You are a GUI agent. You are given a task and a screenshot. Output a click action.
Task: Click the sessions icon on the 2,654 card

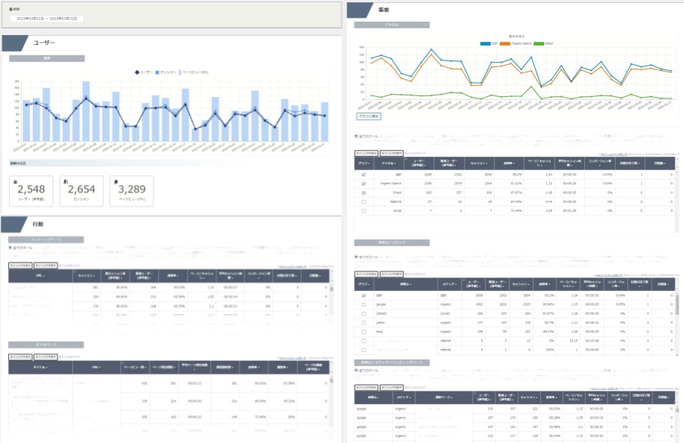pos(66,181)
